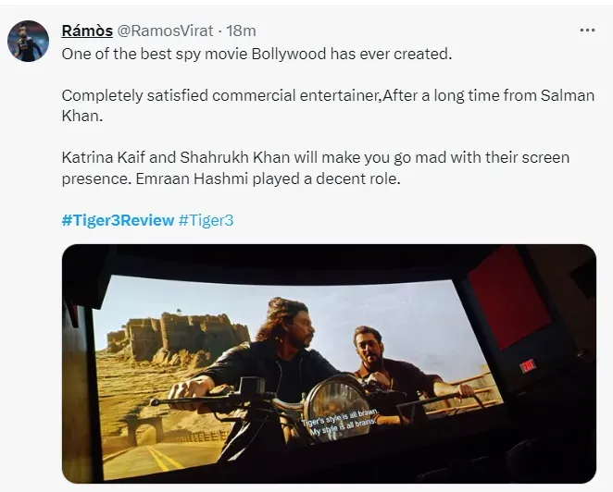Click the 'Katrina Kaif and Shahrukh Khan' sentence

pos(316,158)
